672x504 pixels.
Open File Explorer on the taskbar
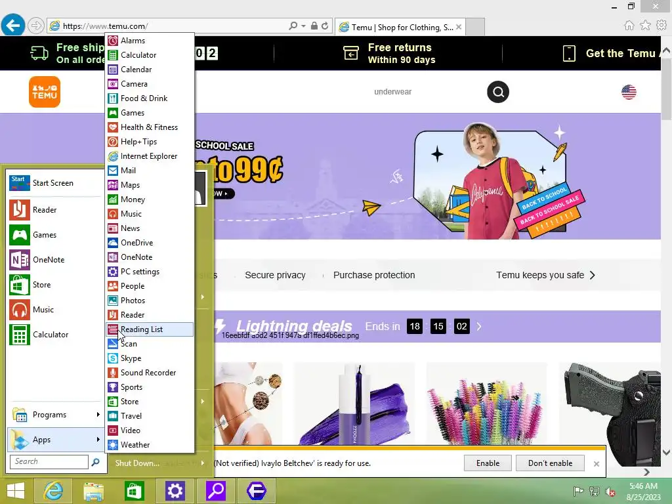(93, 491)
